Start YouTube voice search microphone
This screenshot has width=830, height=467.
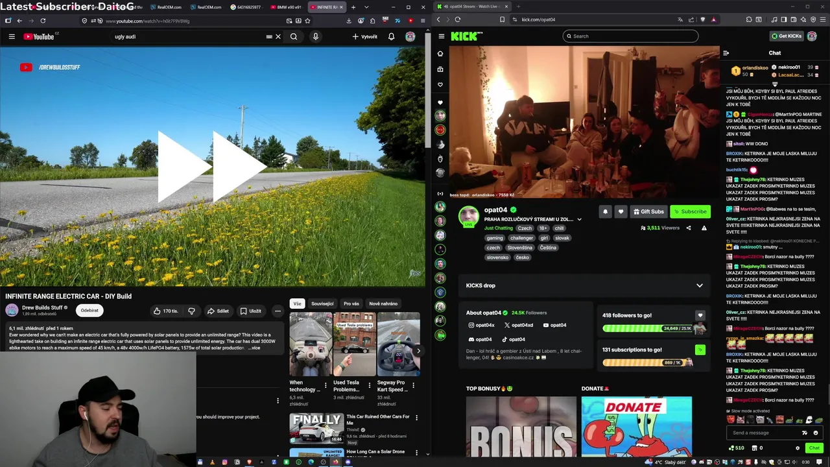coord(316,36)
